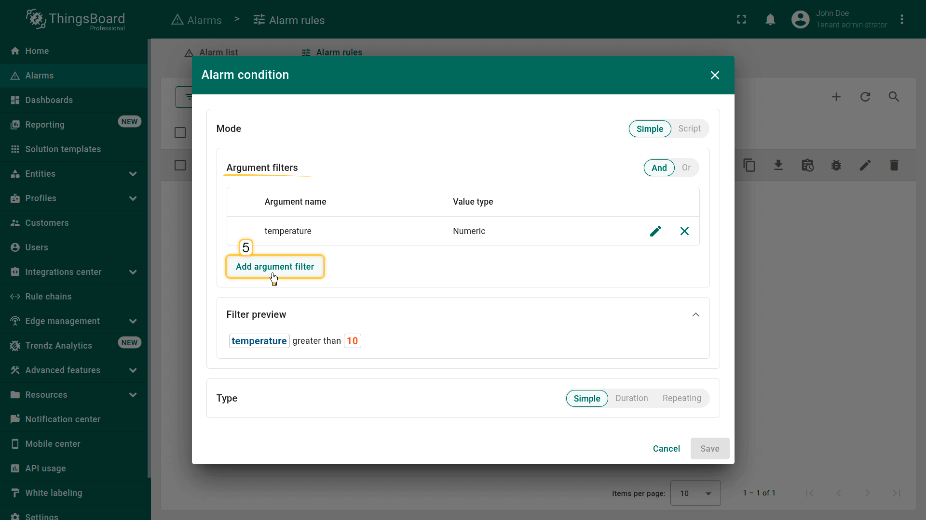Viewport: 926px width, 520px height.
Task: Remove the temperature argument filter
Action: pyautogui.click(x=684, y=231)
